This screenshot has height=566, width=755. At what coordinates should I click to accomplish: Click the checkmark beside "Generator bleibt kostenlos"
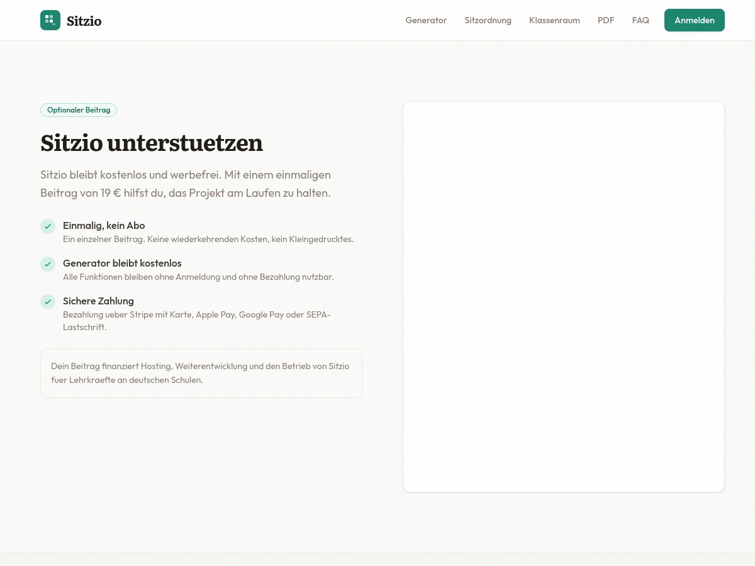[x=48, y=264]
